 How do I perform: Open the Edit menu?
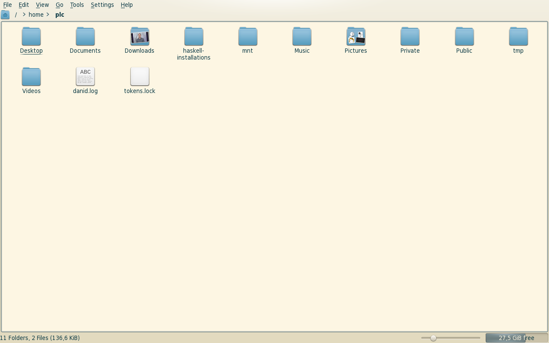click(x=24, y=5)
